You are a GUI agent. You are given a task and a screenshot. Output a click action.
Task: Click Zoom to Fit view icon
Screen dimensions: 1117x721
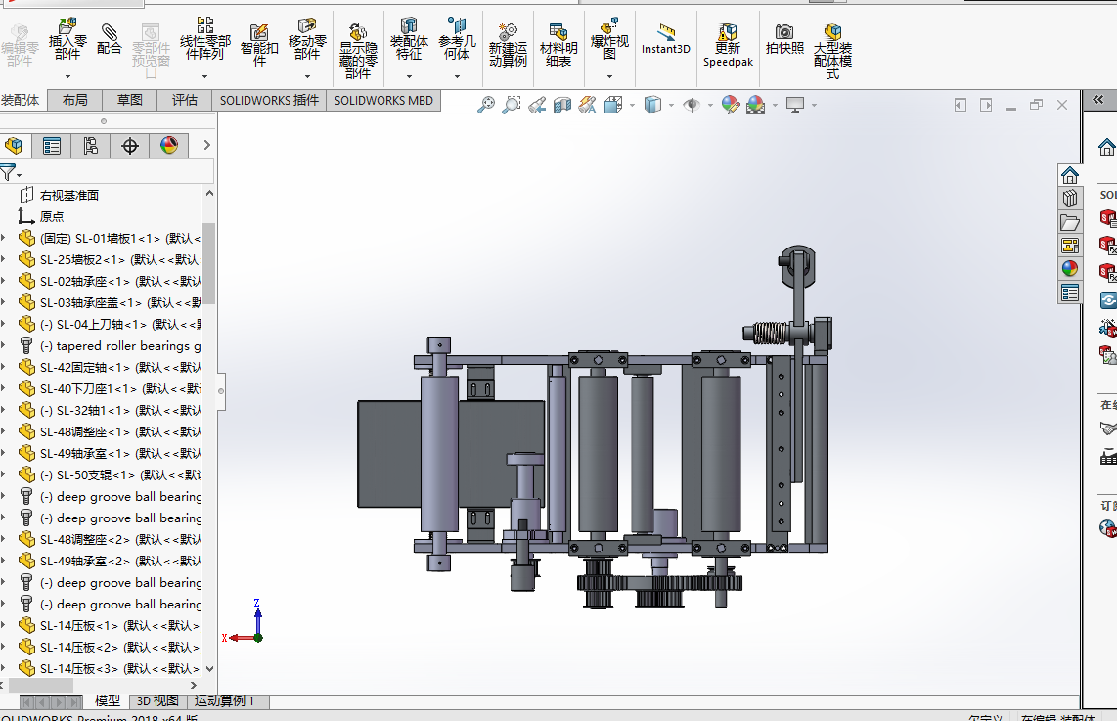pos(486,106)
